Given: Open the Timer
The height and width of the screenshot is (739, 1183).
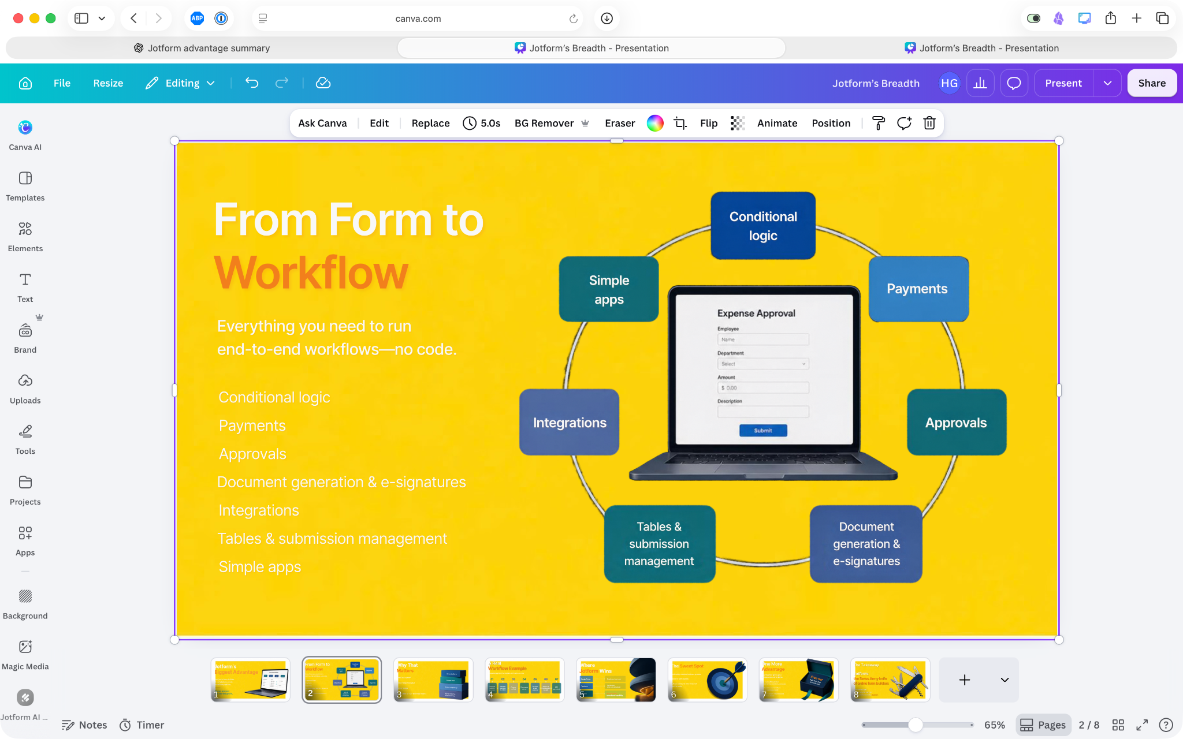Looking at the screenshot, I should click(142, 725).
